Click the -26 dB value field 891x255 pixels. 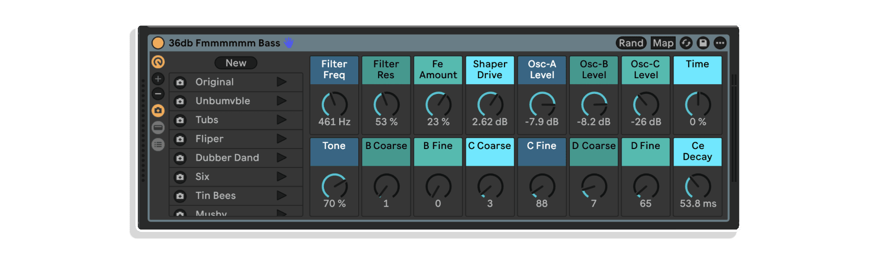(x=646, y=122)
